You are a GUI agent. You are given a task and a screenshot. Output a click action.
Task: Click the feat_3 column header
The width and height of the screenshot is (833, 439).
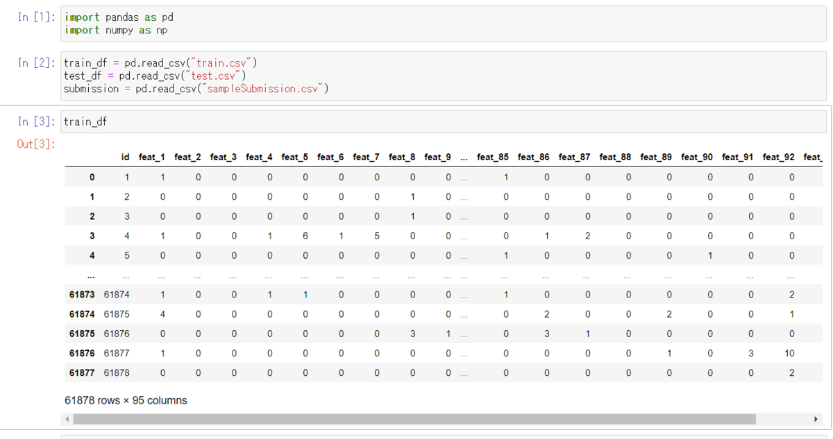click(223, 157)
